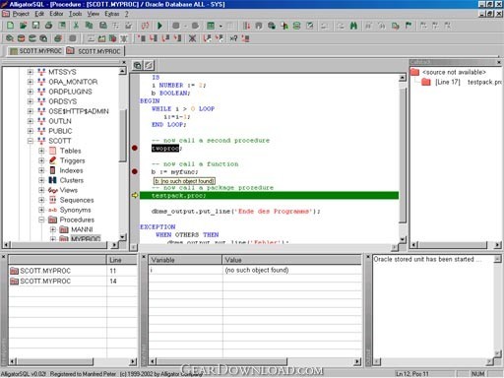504x378 pixels.
Task: Collapse the SCOTT schema node
Action: [x=31, y=141]
